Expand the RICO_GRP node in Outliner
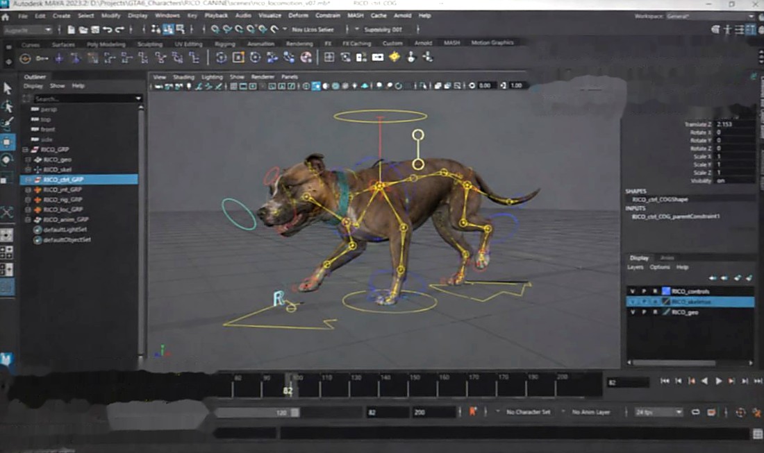The height and width of the screenshot is (453, 764). 26,149
